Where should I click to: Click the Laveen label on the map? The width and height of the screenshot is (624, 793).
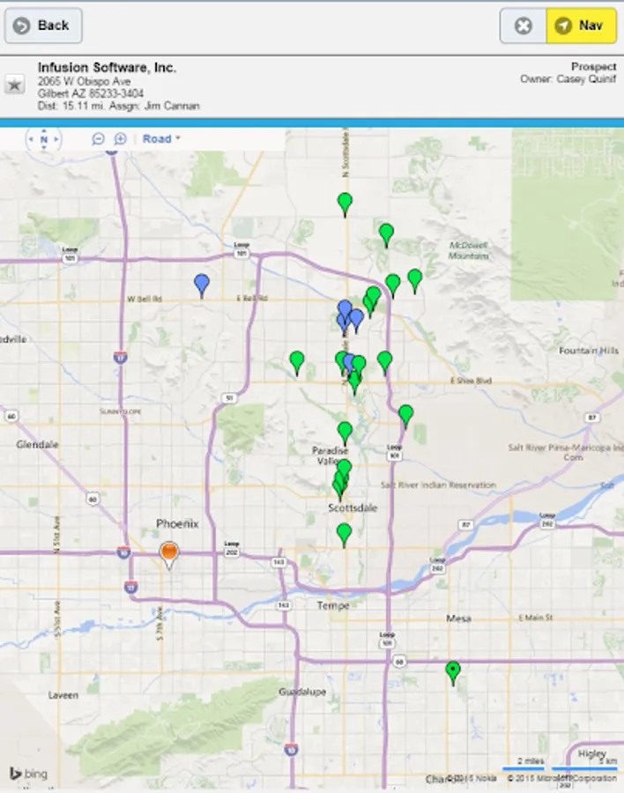tap(63, 695)
